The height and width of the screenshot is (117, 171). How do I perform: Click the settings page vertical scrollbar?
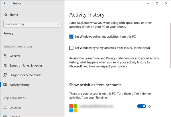(170, 46)
